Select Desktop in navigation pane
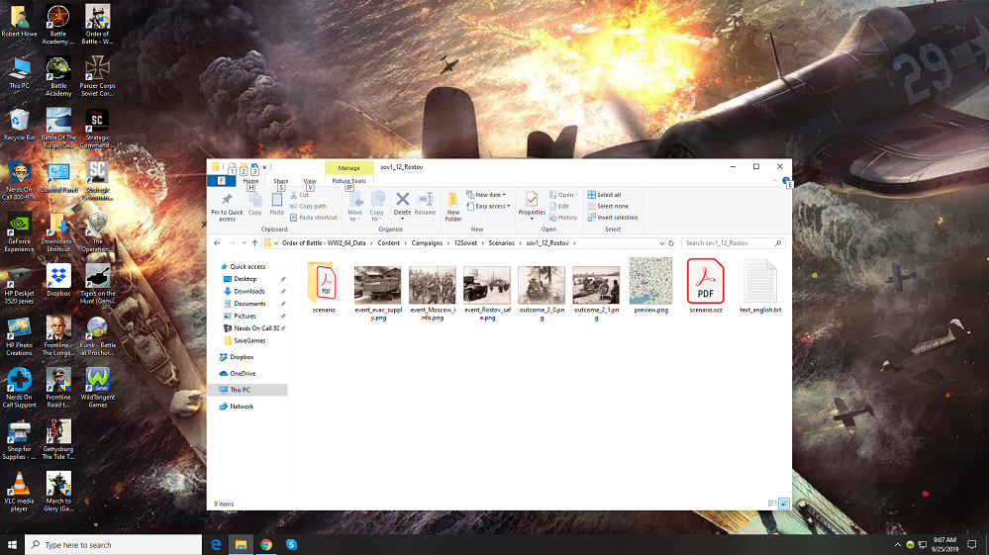989x555 pixels. coord(245,279)
